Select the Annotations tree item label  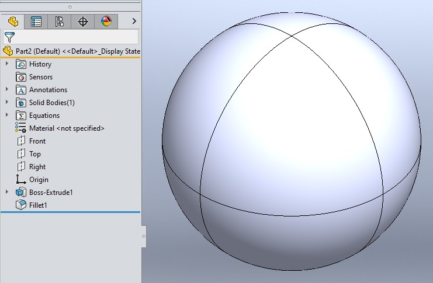(x=49, y=90)
